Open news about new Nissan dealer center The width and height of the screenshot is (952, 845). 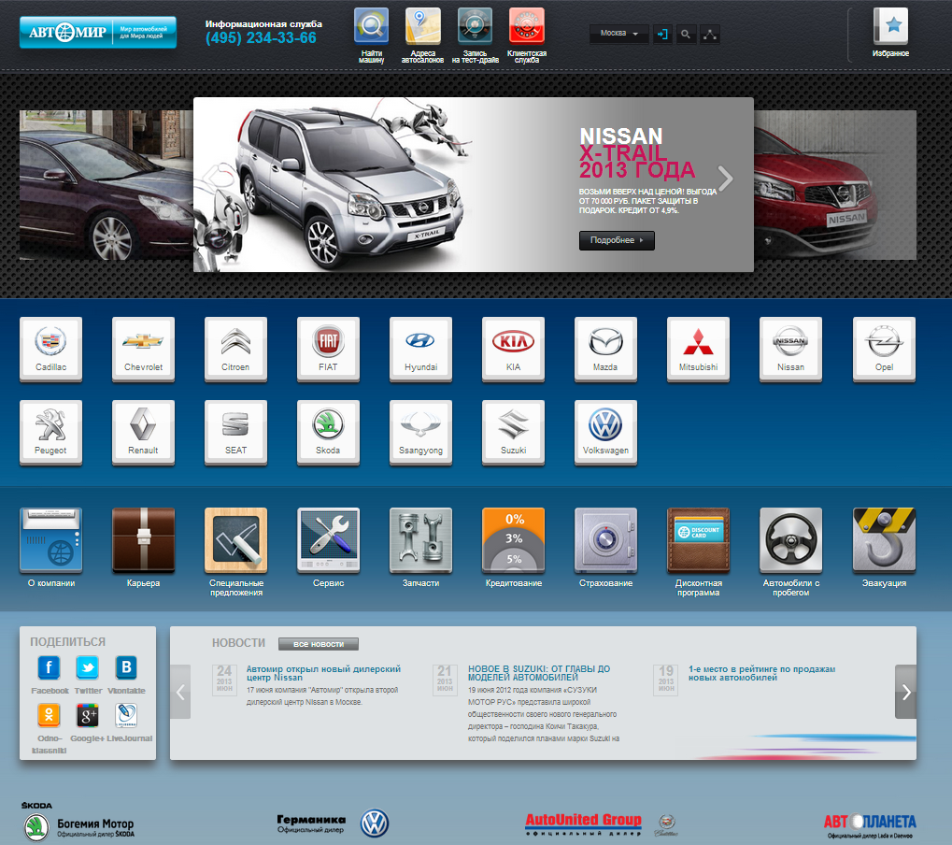click(323, 673)
